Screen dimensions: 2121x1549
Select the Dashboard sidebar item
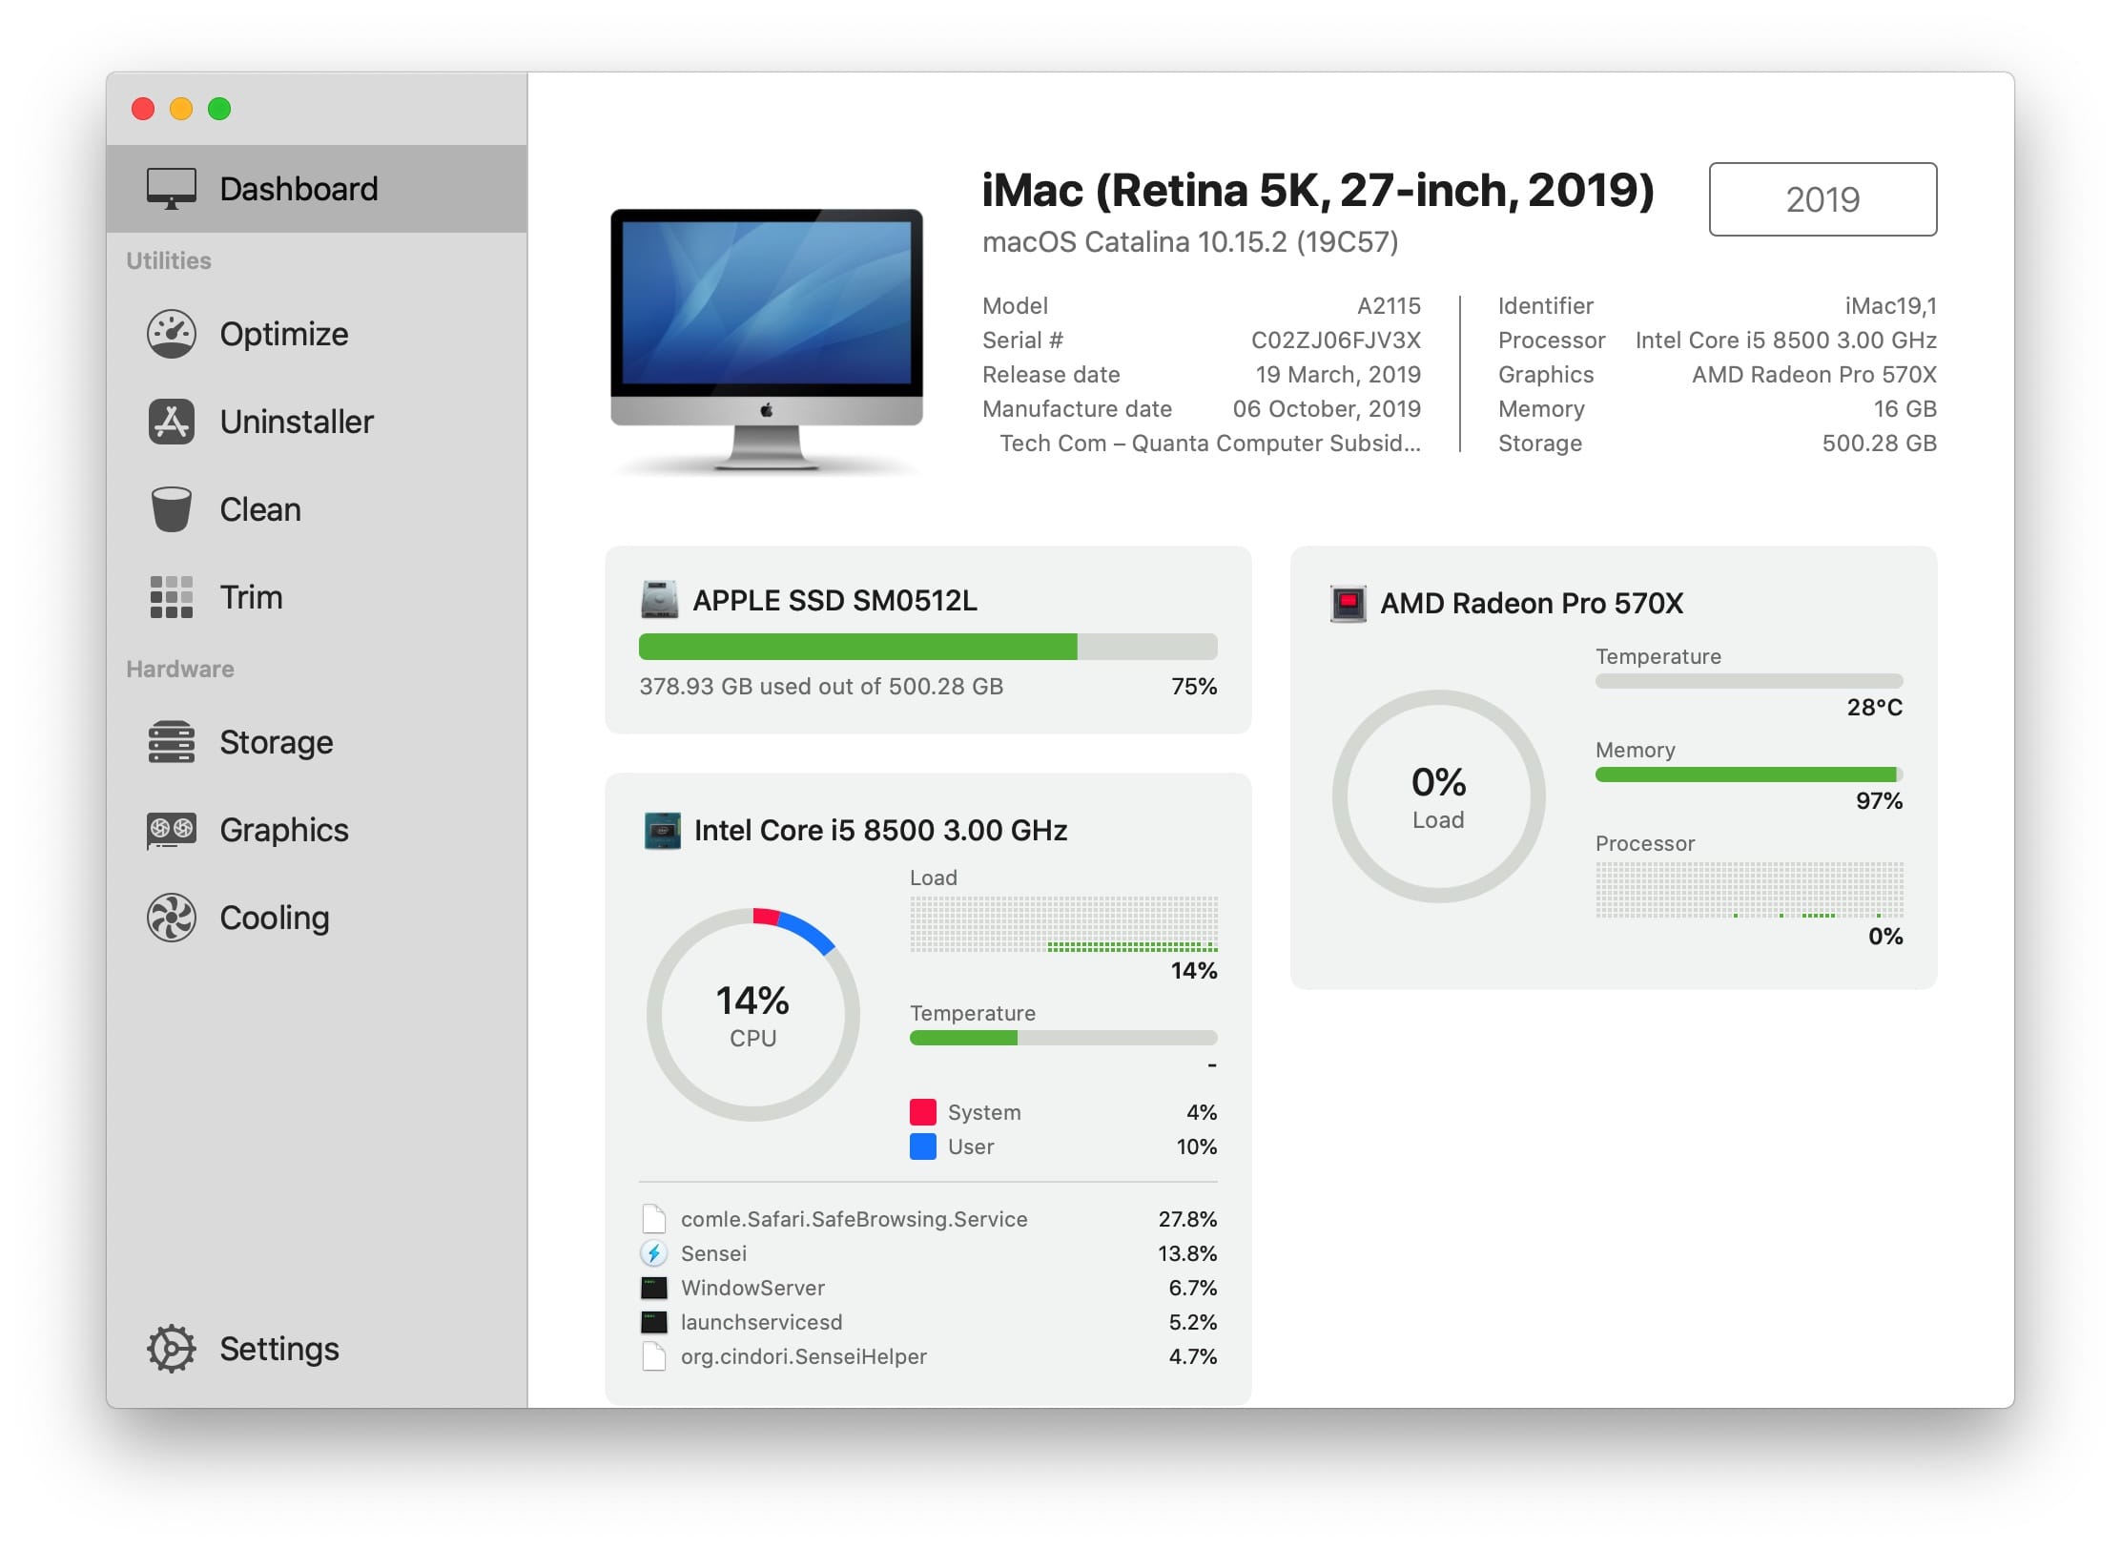pyautogui.click(x=317, y=189)
